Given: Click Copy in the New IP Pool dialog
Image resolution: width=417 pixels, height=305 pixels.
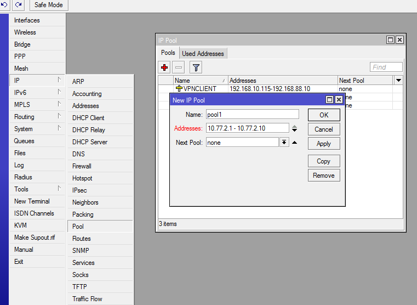Looking at the screenshot, I should (x=324, y=161).
